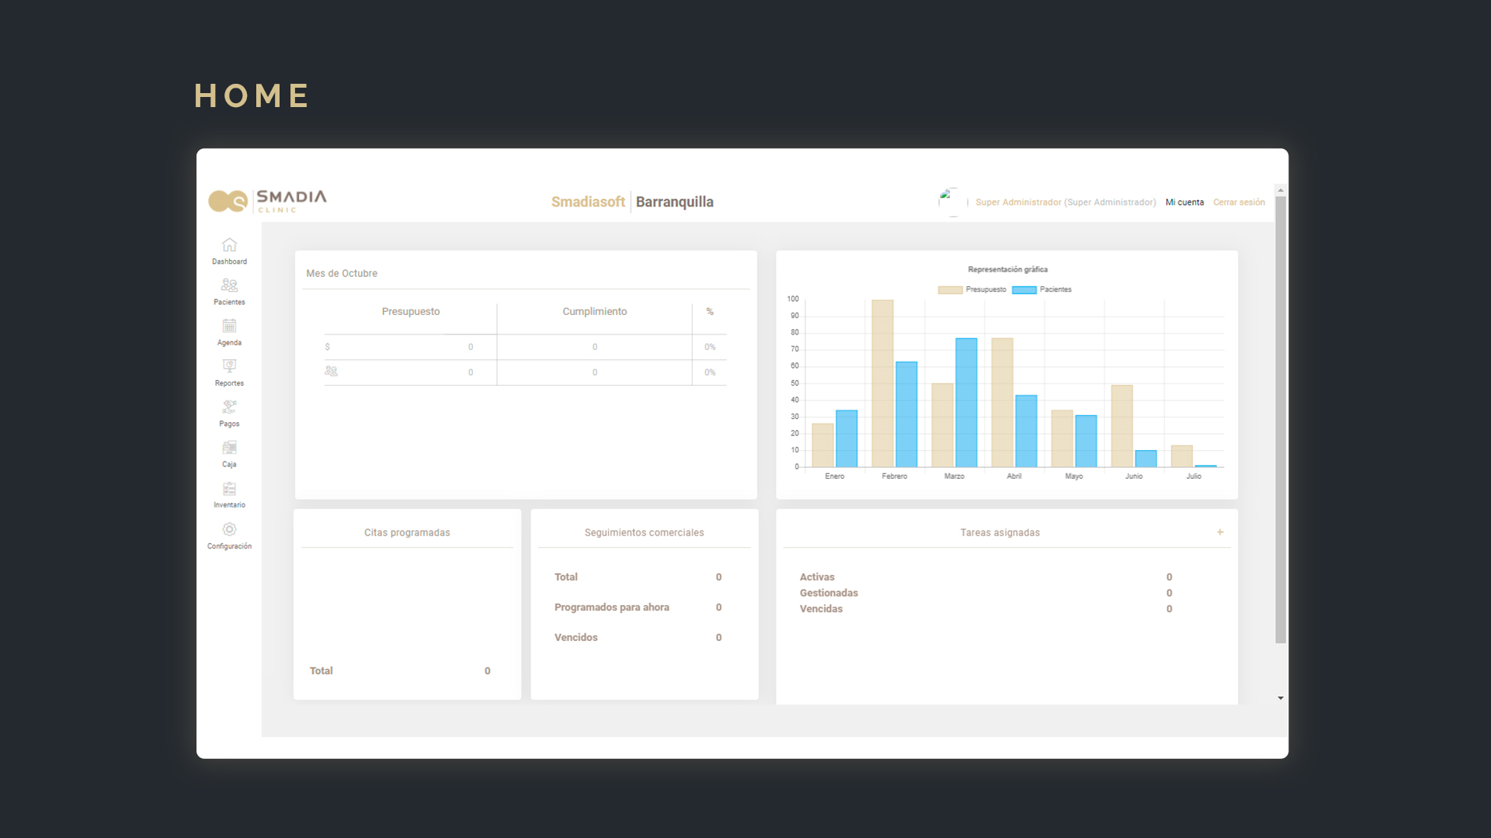Click the Dashboard menu label

coord(229,262)
